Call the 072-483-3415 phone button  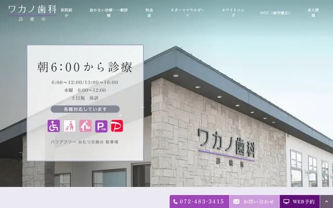tap(199, 202)
